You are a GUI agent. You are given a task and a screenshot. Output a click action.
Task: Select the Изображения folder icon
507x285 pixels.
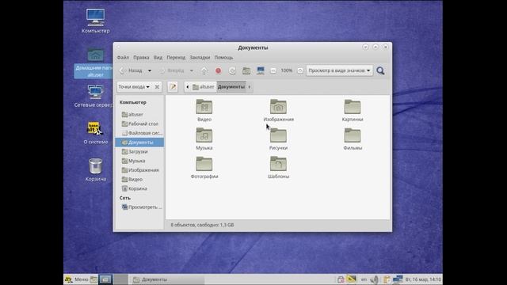pyautogui.click(x=278, y=107)
